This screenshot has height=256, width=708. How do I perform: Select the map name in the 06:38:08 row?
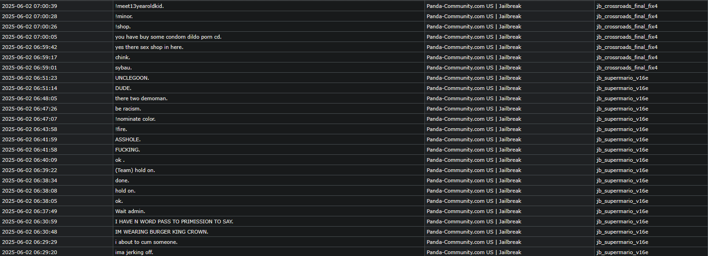click(622, 191)
